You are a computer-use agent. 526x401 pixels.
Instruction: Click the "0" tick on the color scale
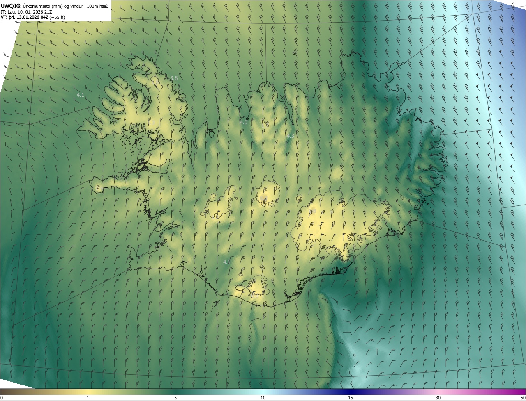pyautogui.click(x=2, y=398)
